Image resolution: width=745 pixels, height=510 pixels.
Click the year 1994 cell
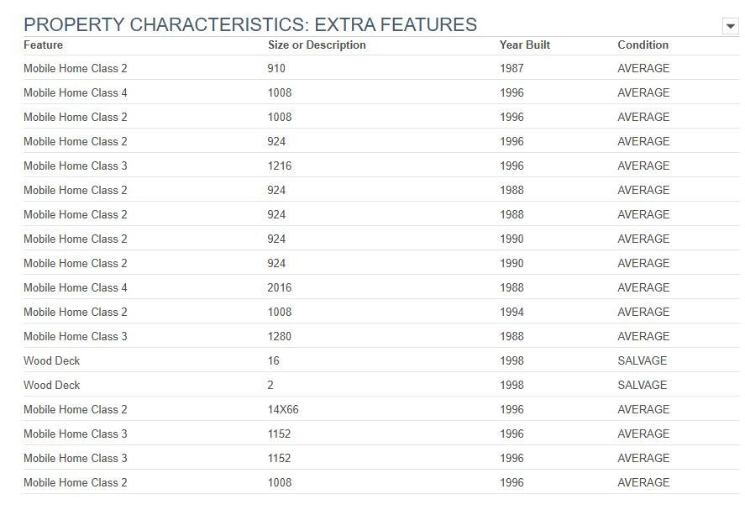click(512, 312)
